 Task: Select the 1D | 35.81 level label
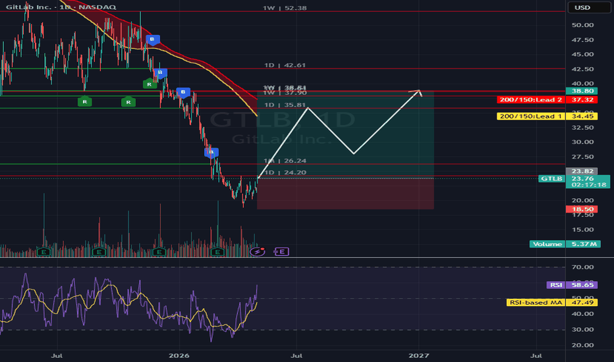tap(285, 105)
